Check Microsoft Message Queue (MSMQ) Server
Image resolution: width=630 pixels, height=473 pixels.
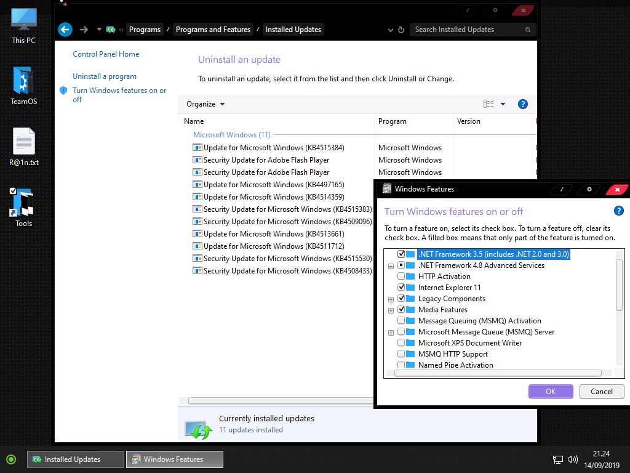click(401, 331)
